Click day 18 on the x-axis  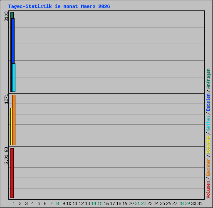tap(119, 203)
